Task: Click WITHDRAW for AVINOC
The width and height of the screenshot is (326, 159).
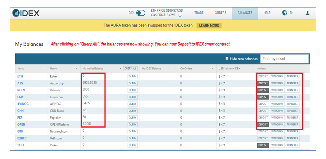Action: coord(277,104)
